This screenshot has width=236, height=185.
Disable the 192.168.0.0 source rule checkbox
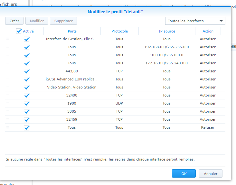pyautogui.click(x=27, y=47)
